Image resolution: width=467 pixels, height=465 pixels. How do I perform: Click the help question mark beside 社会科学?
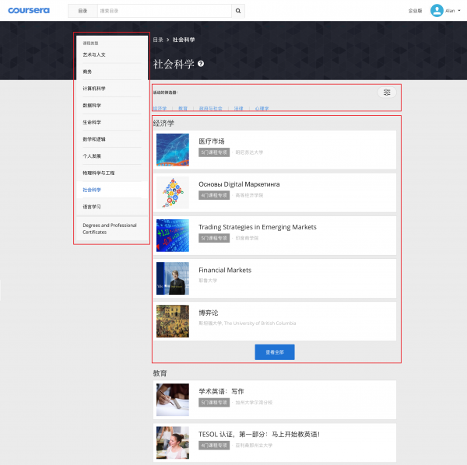(x=201, y=64)
